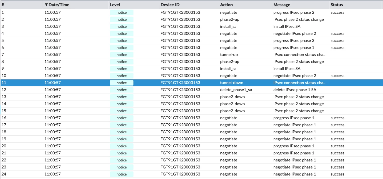
Task: Click row number 1 cell
Action: click(x=3, y=12)
